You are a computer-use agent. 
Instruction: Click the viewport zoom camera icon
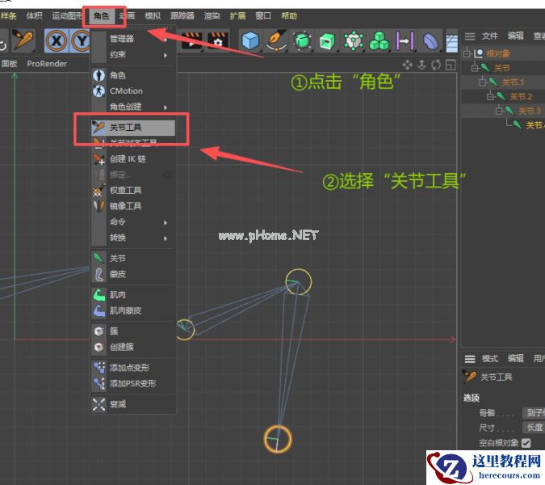click(421, 65)
